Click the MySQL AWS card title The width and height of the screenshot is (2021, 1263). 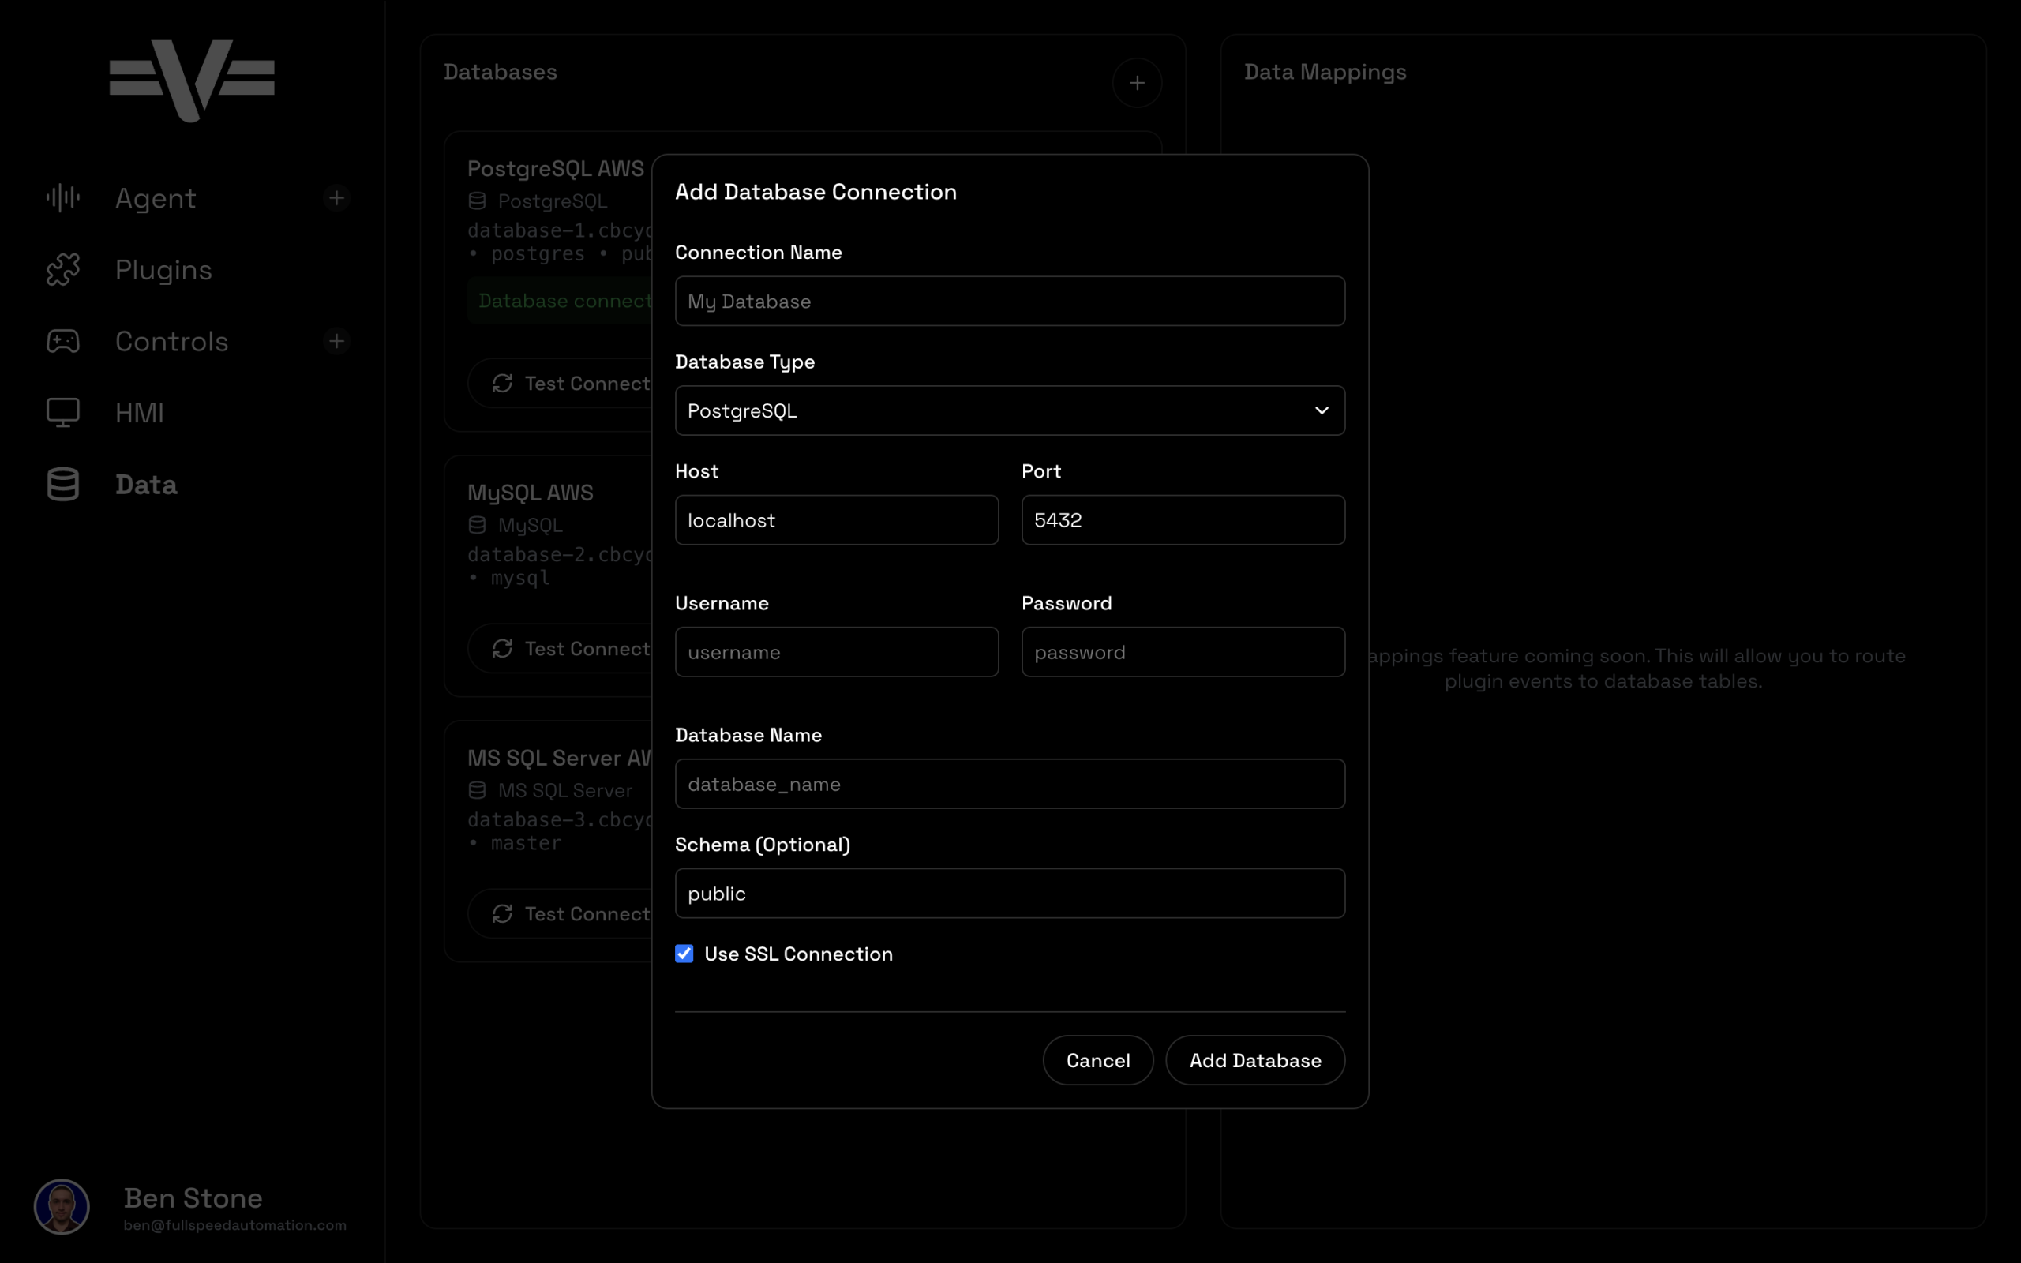(531, 493)
